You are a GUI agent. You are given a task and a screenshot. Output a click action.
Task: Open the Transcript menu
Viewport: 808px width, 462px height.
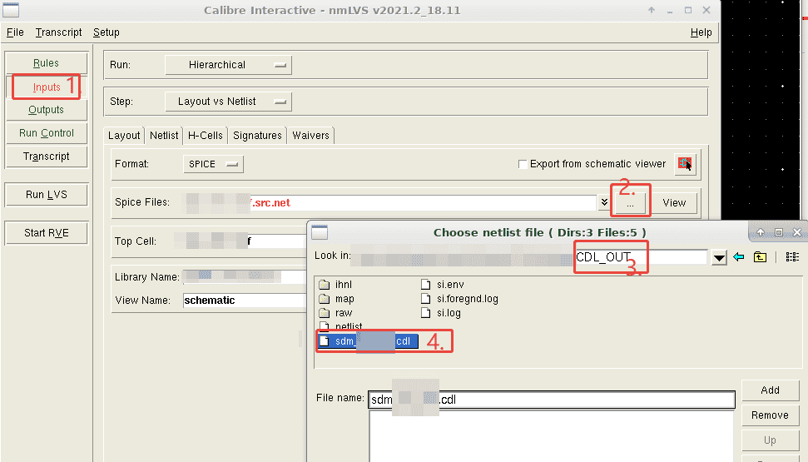(58, 32)
